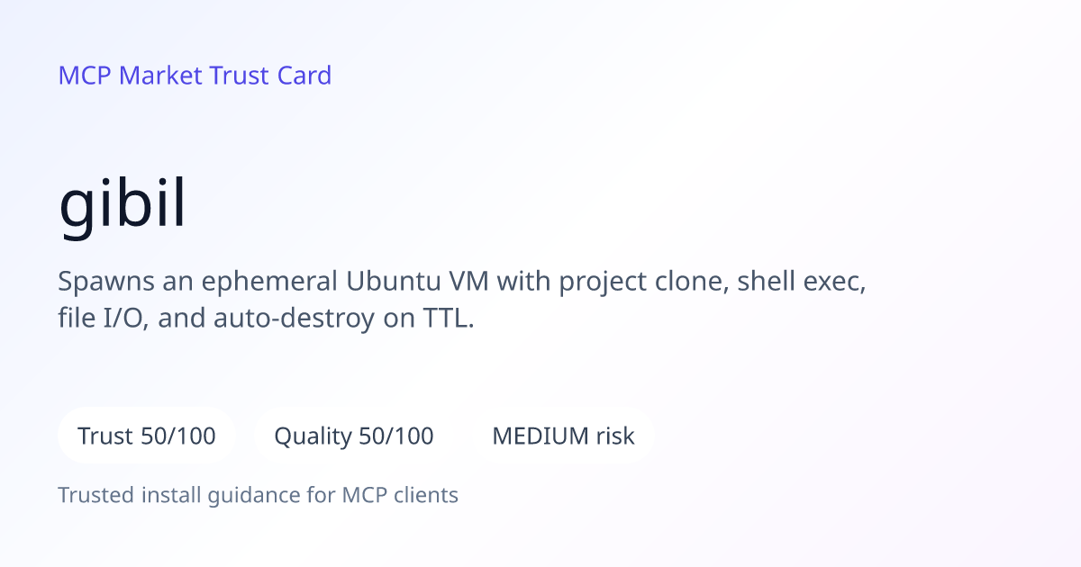Click the Trusted install guidance footer text

(x=259, y=495)
